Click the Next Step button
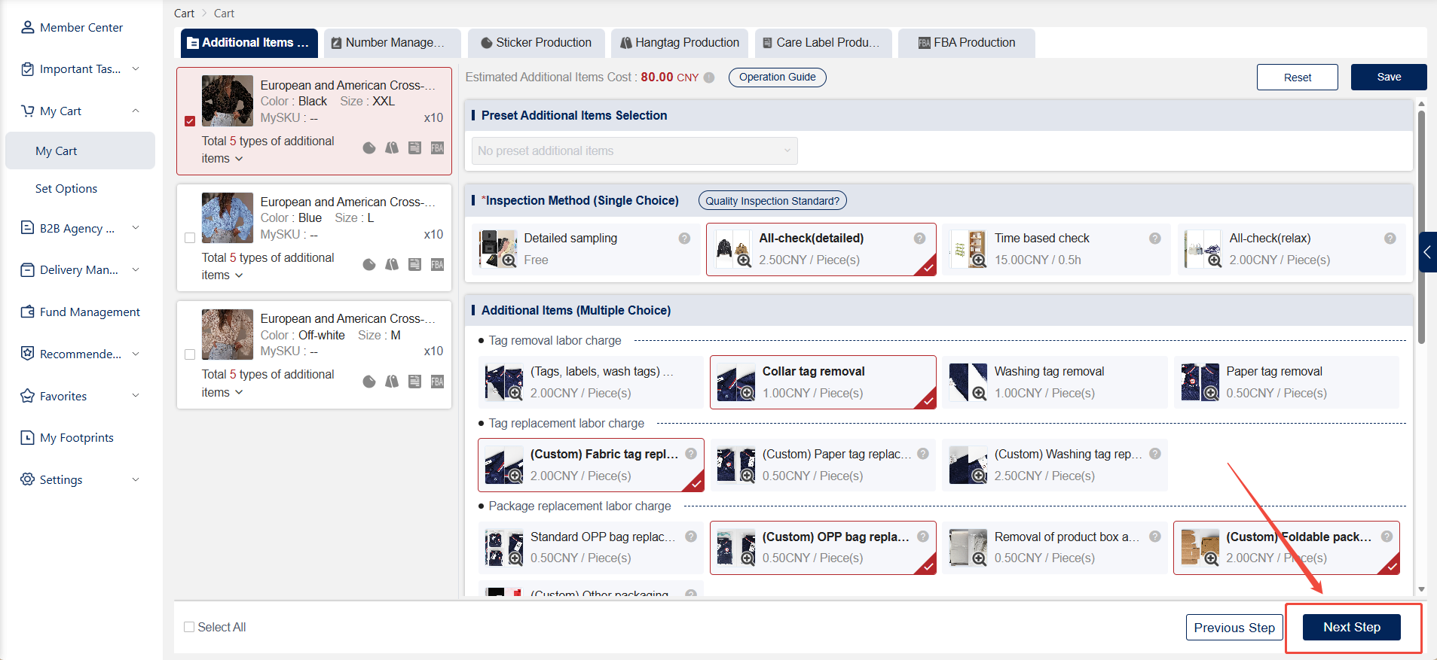Viewport: 1437px width, 660px height. point(1352,627)
